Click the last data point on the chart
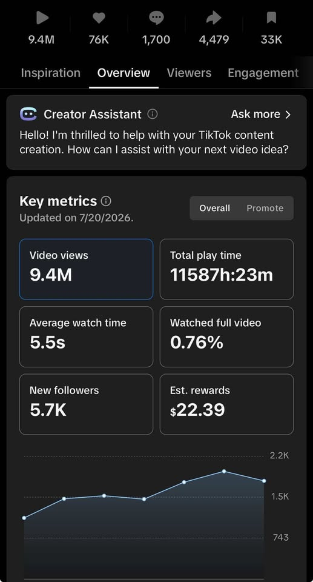This screenshot has width=313, height=582. [264, 481]
